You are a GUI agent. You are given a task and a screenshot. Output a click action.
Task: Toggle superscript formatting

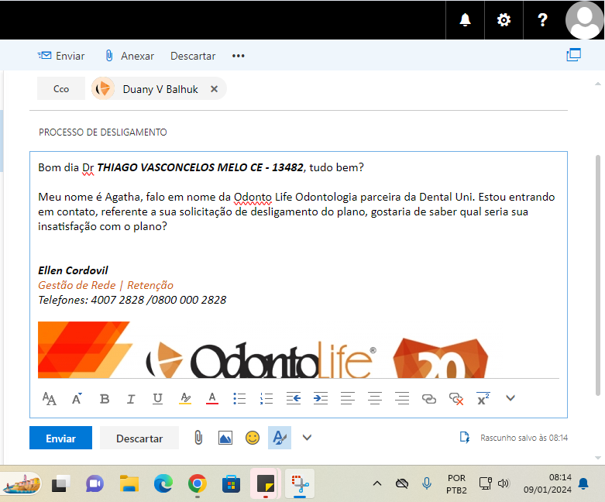coord(483,399)
